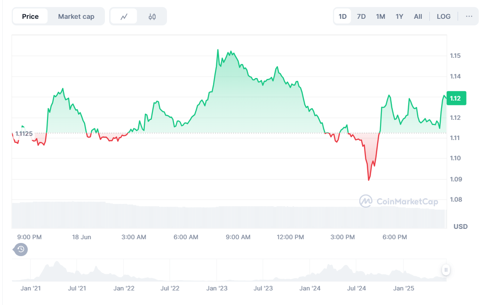
Task: Select the 1D time range
Action: [342, 16]
